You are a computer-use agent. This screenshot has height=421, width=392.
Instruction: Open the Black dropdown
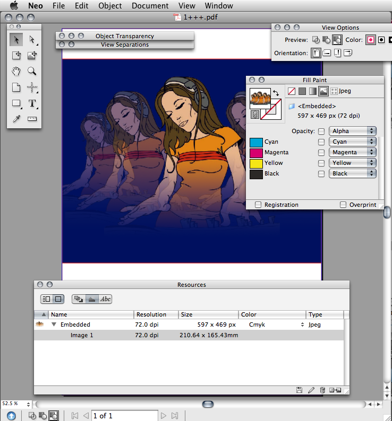353,173
